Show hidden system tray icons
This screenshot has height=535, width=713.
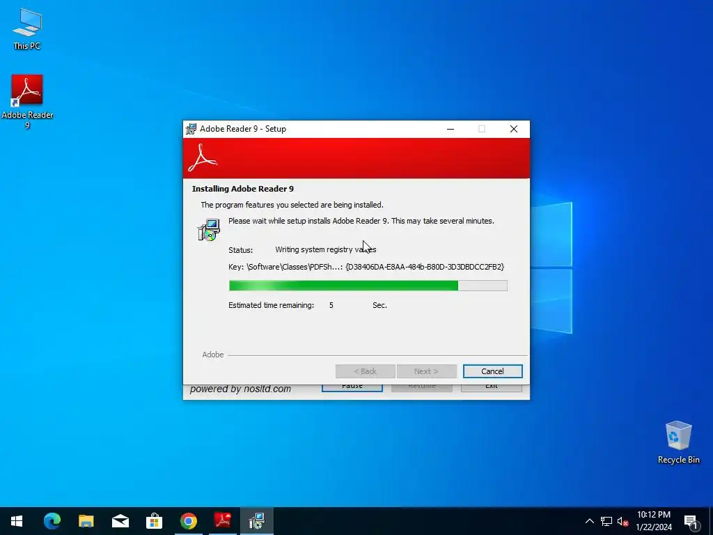pyautogui.click(x=589, y=521)
